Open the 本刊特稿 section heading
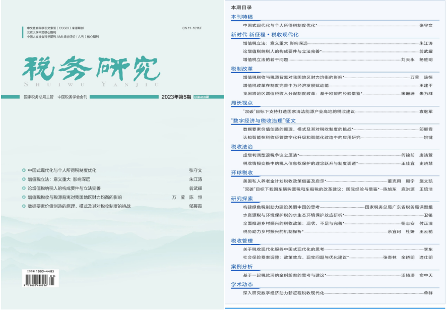Screen dimensions: 447x310 coord(241,17)
